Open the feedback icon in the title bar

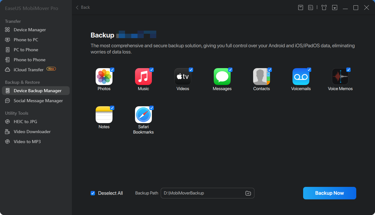pos(310,7)
